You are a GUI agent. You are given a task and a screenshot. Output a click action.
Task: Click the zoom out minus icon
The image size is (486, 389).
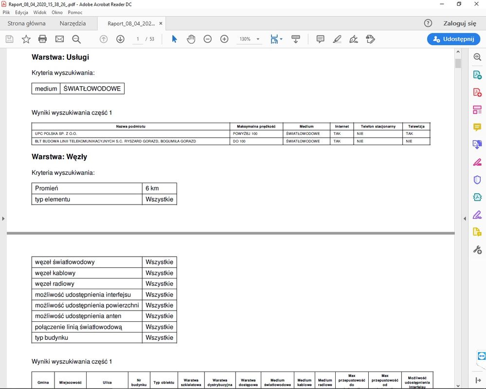click(x=208, y=39)
